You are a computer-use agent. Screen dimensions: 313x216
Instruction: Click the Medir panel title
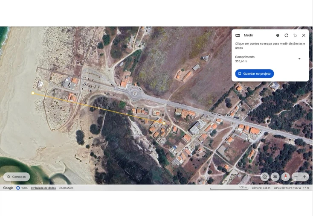click(x=248, y=35)
